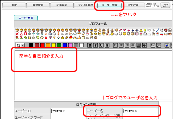Insert the blue zzz sleep emoji

tap(158, 30)
